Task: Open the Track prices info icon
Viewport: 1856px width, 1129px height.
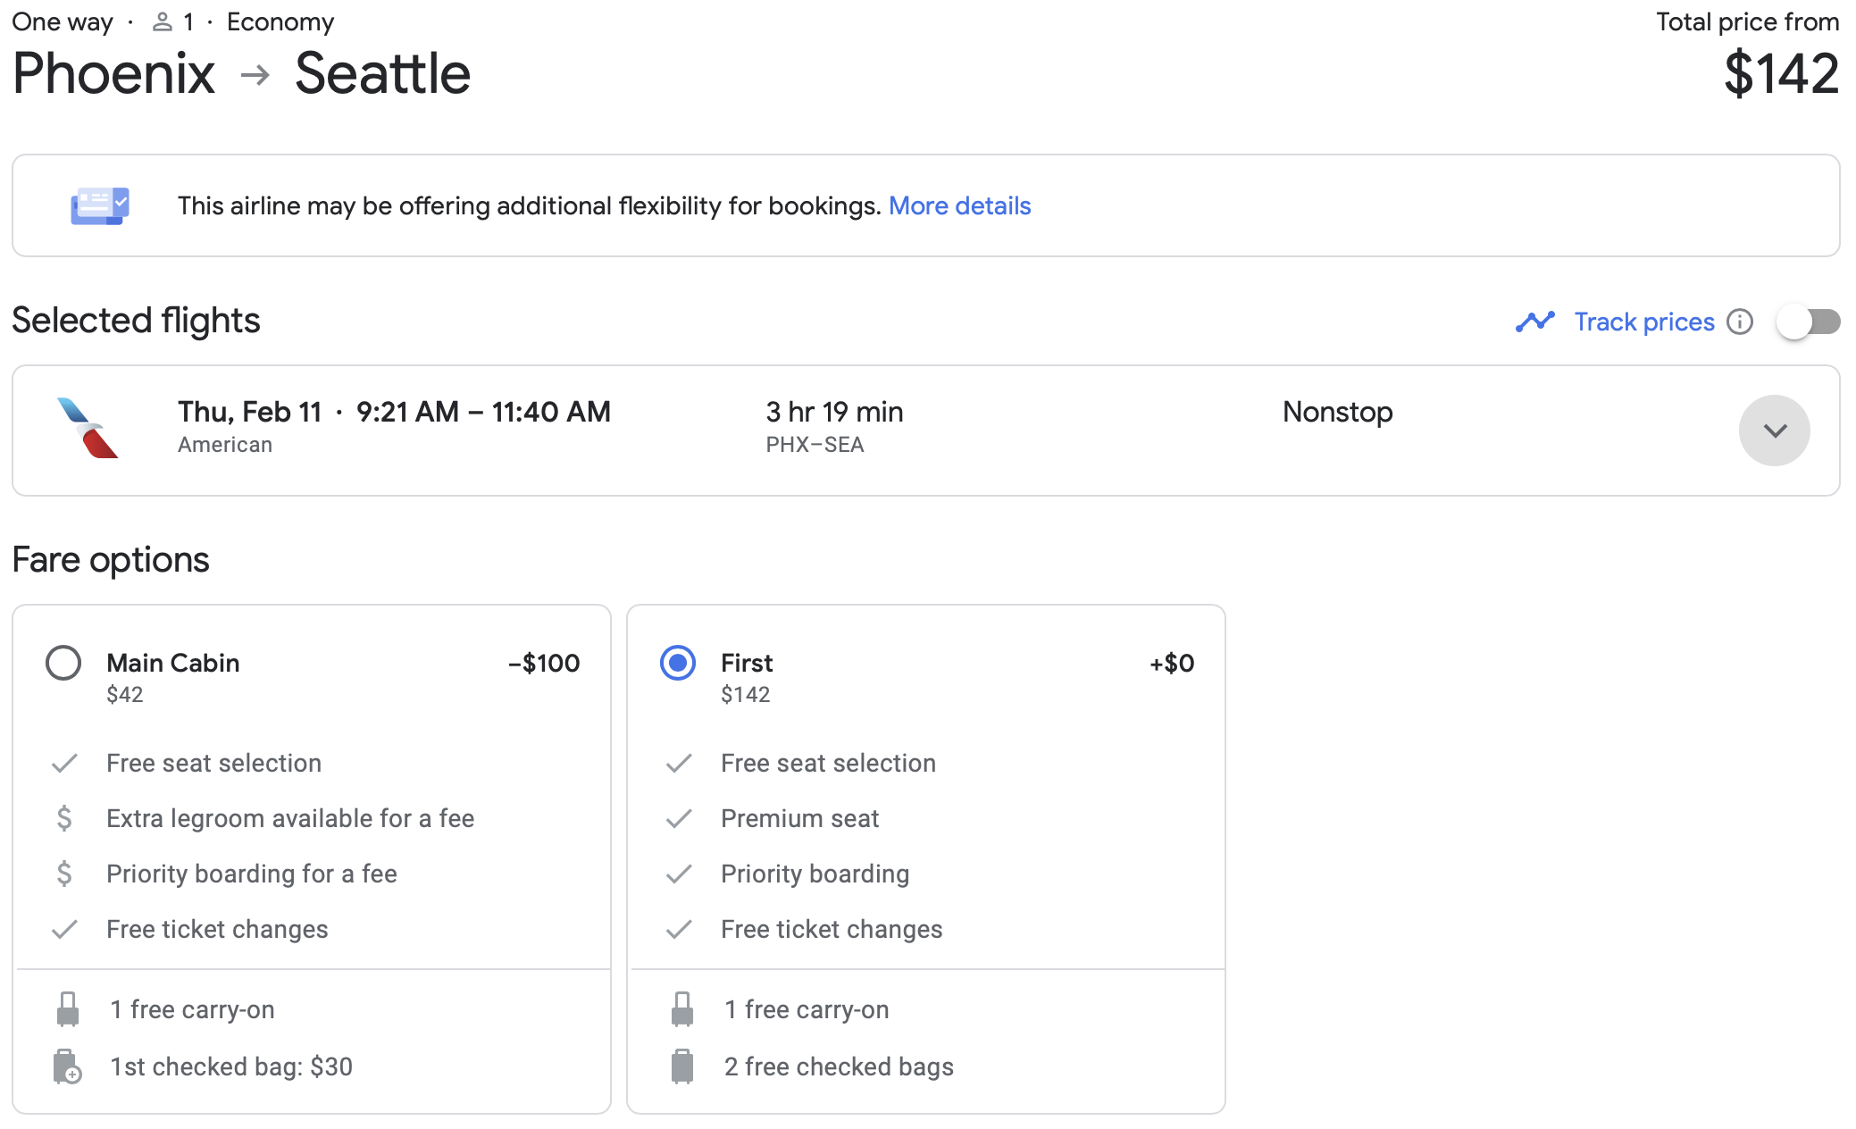Action: (x=1739, y=322)
